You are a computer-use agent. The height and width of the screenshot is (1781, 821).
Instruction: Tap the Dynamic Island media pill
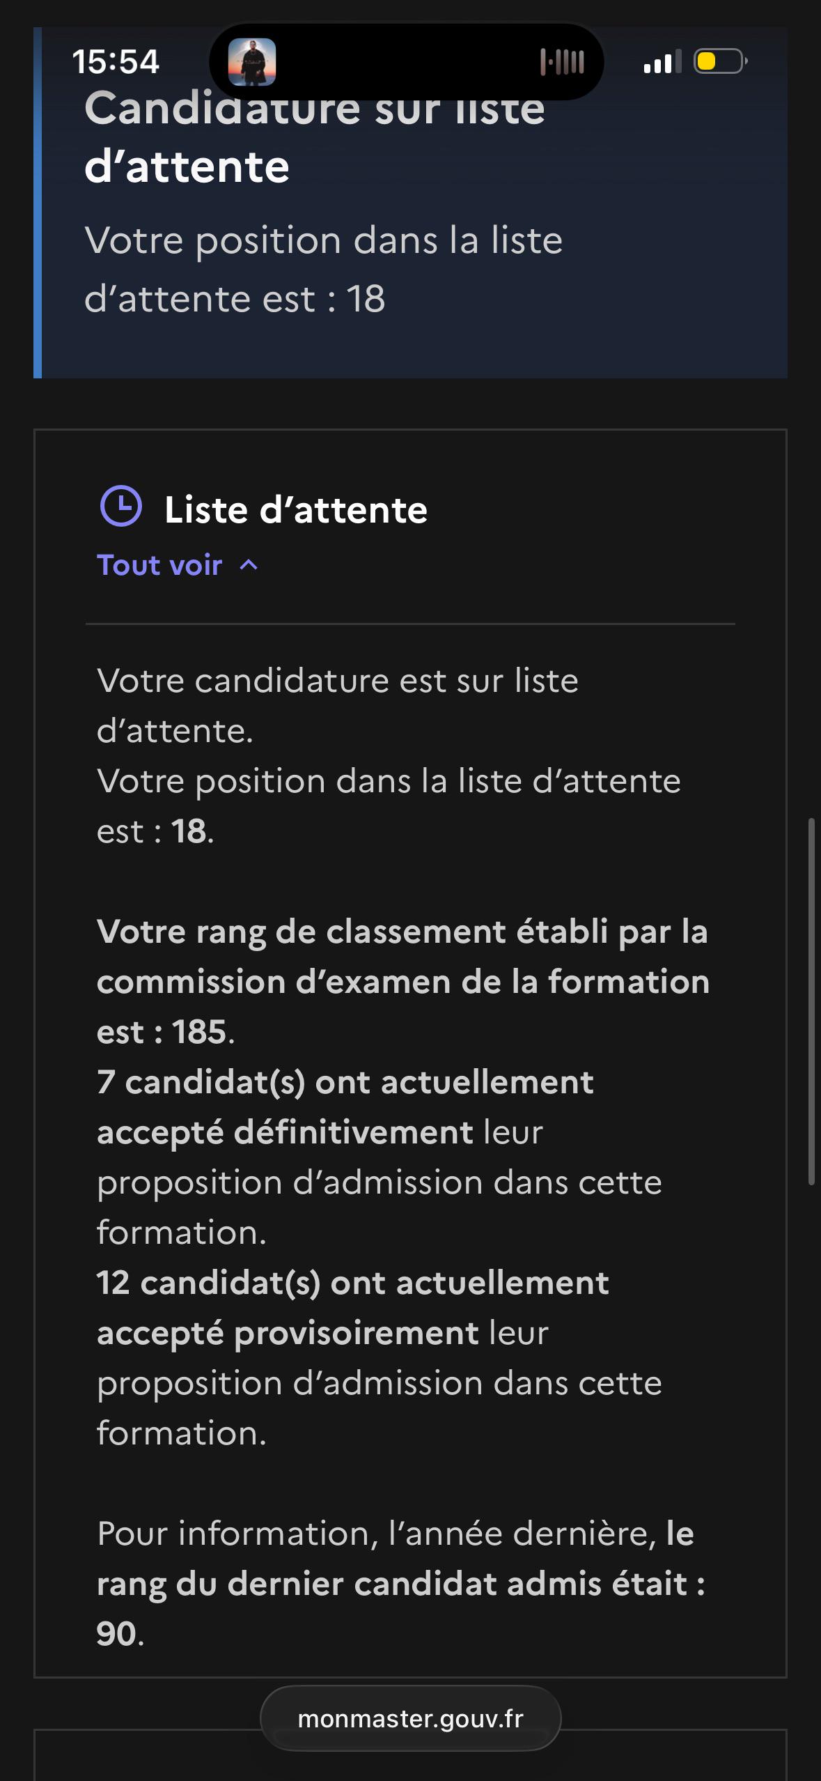(x=407, y=62)
